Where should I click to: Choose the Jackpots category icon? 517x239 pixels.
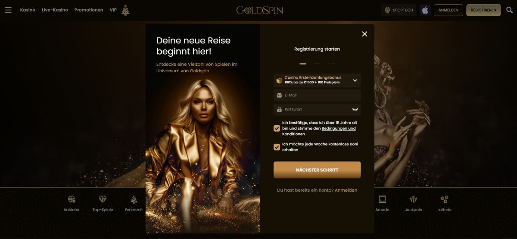click(x=413, y=199)
